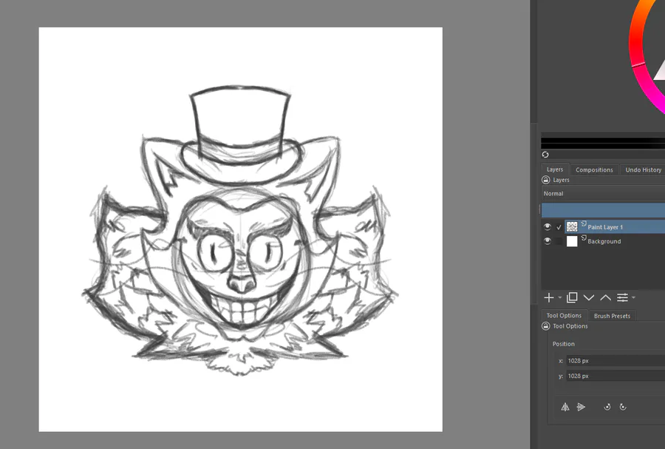Select the Tool Options tab
Viewport: 665px width, 449px height.
(564, 315)
